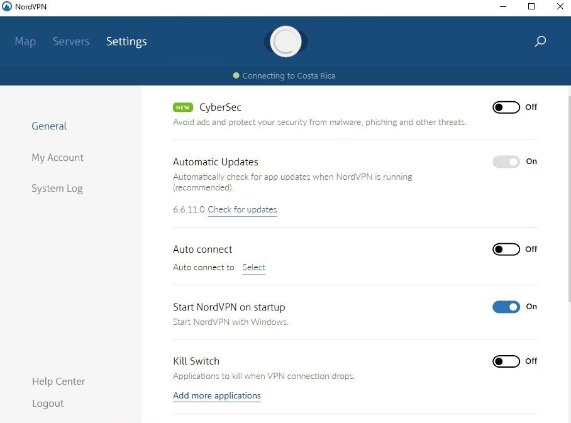Enable the Kill Switch toggle
571x423 pixels.
point(506,361)
